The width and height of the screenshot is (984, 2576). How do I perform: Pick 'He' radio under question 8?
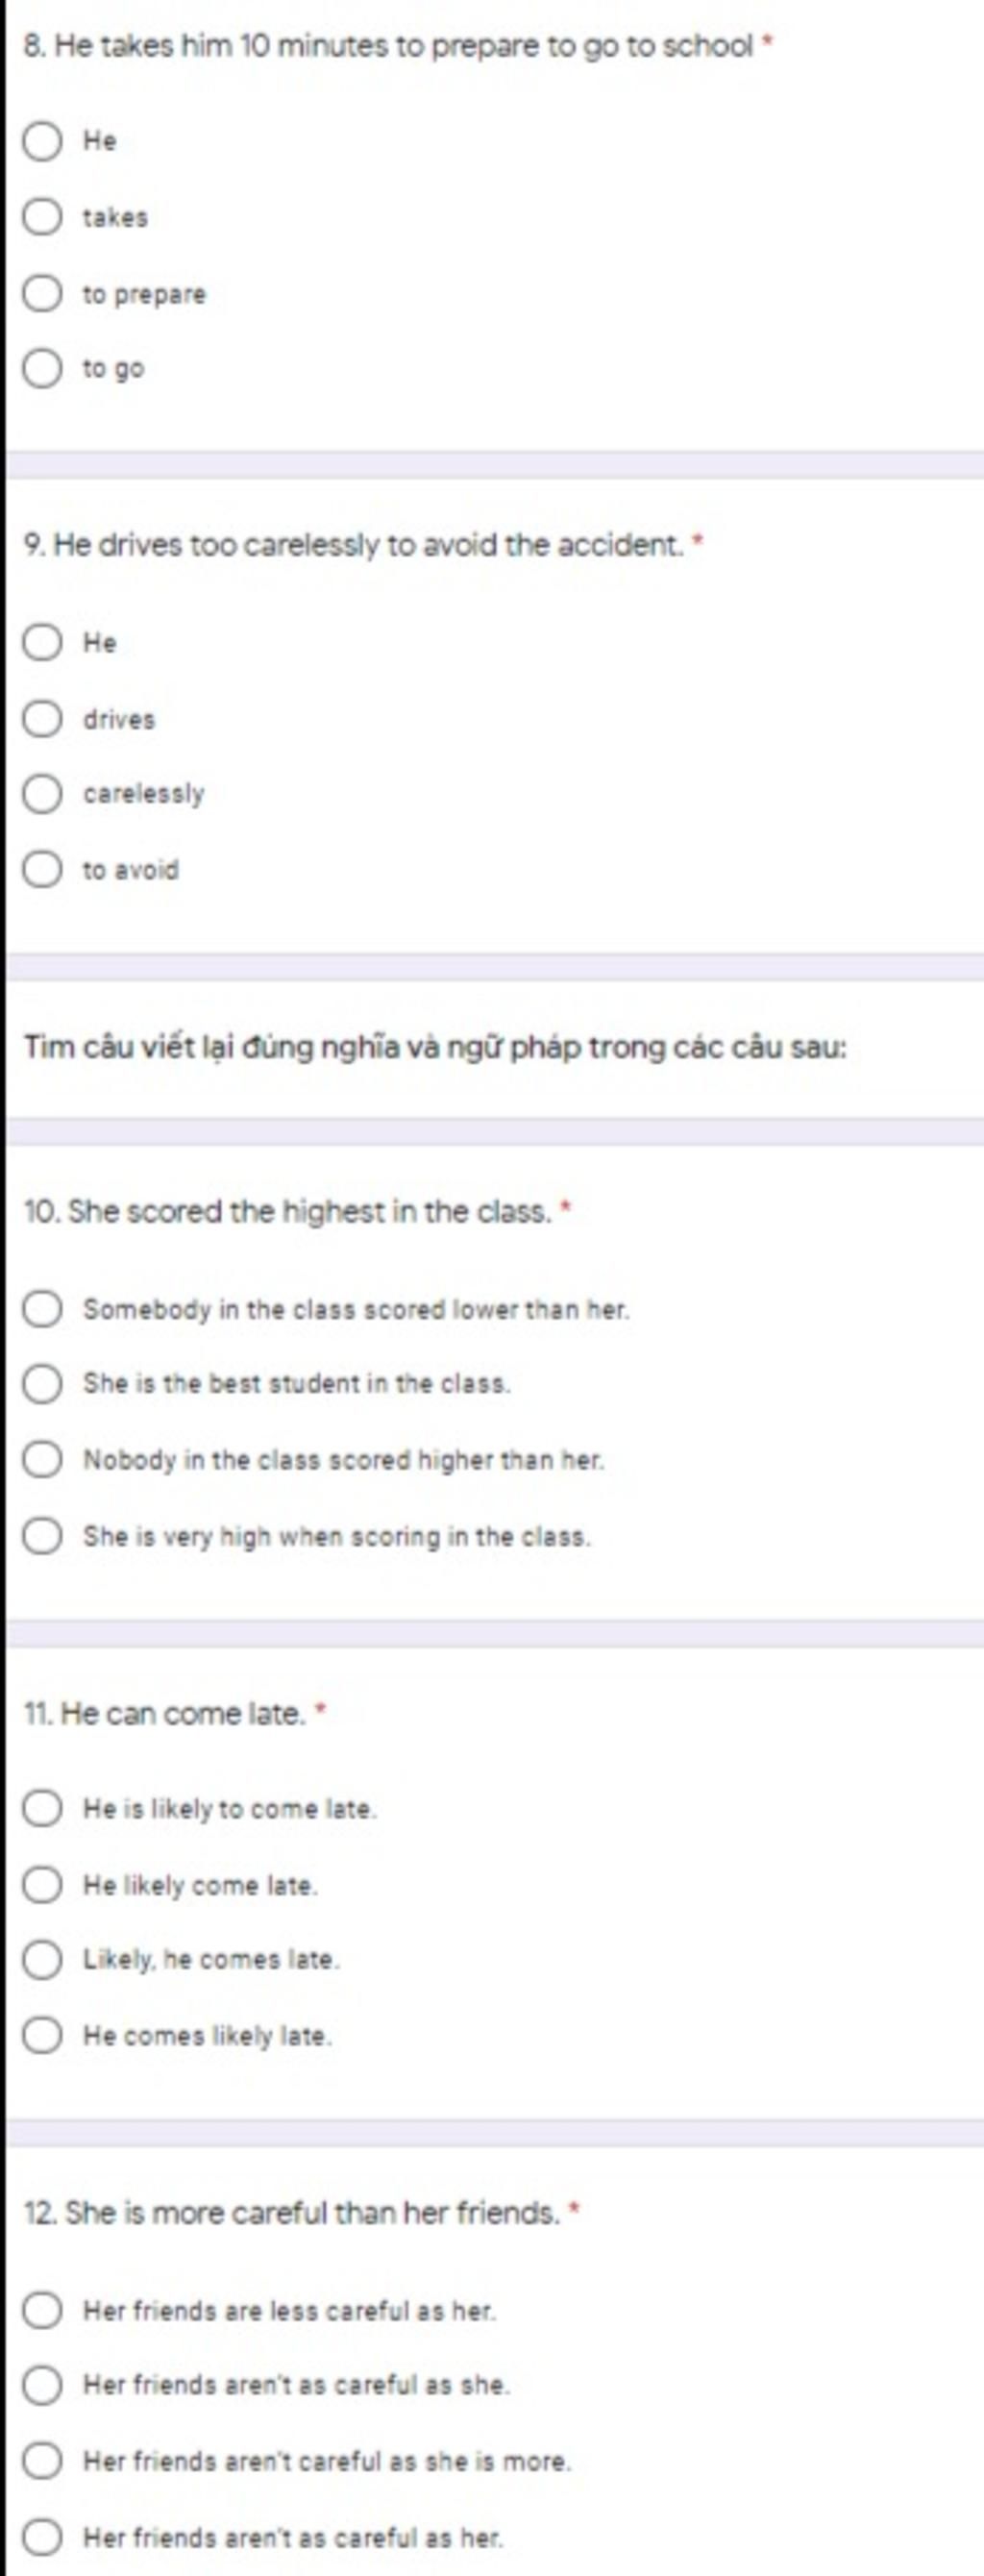(42, 141)
